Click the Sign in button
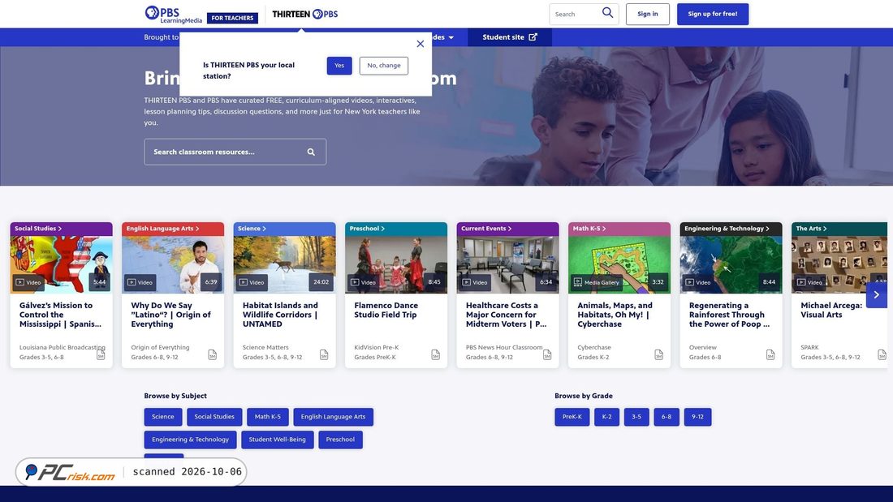This screenshot has width=893, height=502. tap(648, 15)
